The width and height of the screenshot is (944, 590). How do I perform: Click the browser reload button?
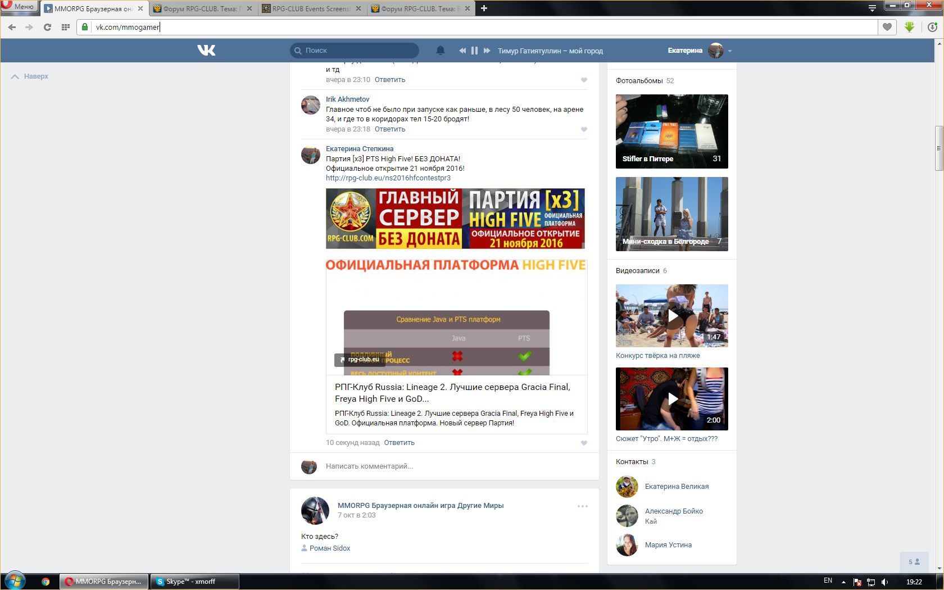tap(48, 27)
